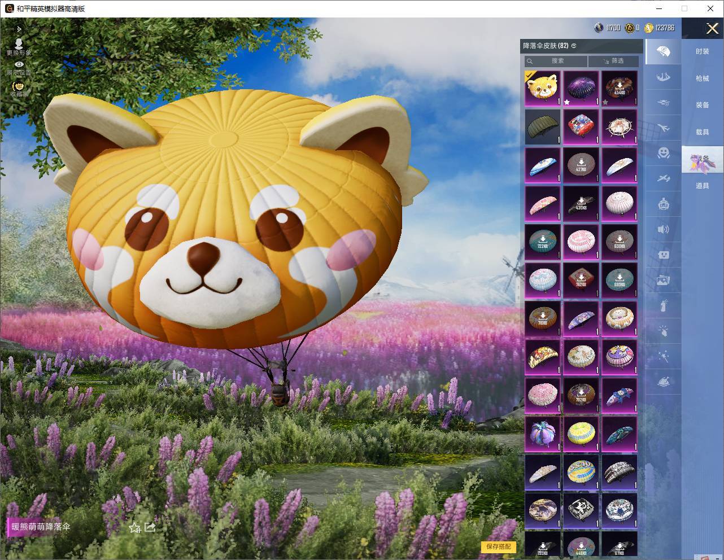The width and height of the screenshot is (724, 560).
Task: Open the clicking hand gesture category icon
Action: [664, 331]
